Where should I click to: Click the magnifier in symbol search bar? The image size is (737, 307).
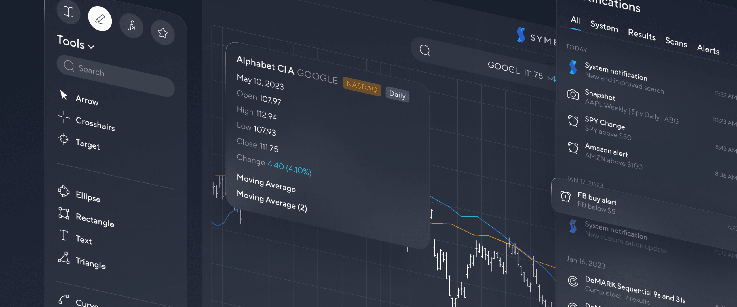425,50
